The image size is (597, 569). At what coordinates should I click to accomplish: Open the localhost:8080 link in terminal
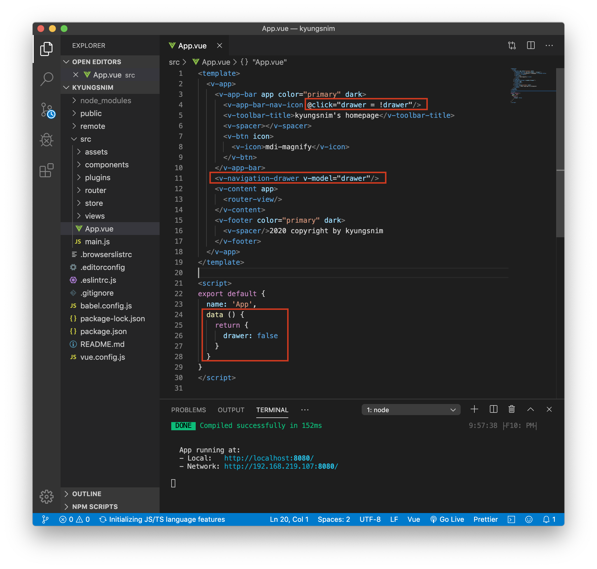(x=269, y=458)
